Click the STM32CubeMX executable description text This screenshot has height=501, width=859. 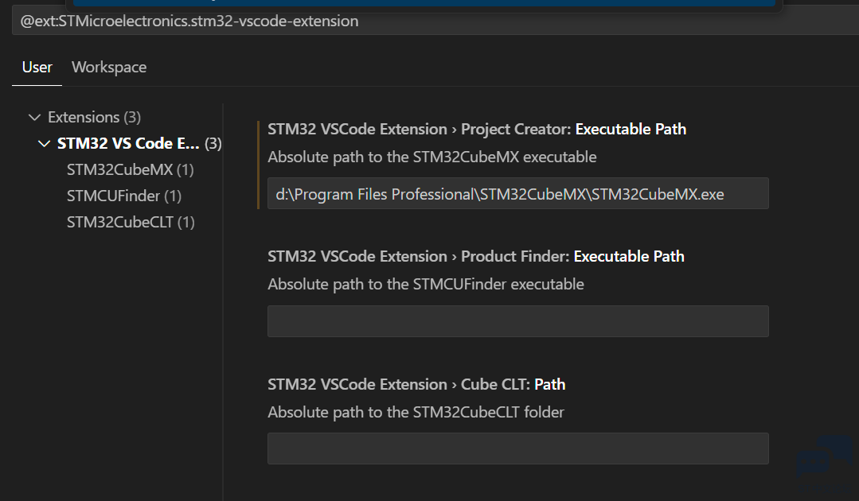pos(431,157)
